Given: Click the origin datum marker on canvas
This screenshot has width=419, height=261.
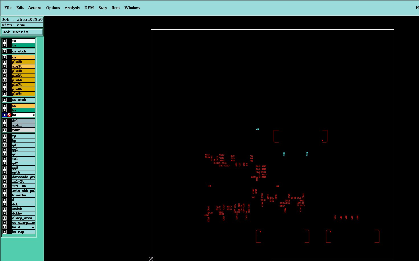Looking at the screenshot, I should click(151, 259).
